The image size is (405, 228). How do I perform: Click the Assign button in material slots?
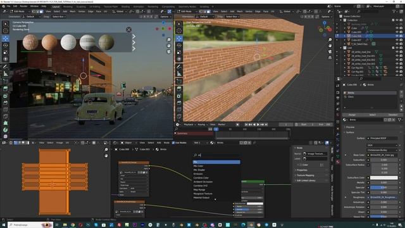pyautogui.click(x=352, y=115)
